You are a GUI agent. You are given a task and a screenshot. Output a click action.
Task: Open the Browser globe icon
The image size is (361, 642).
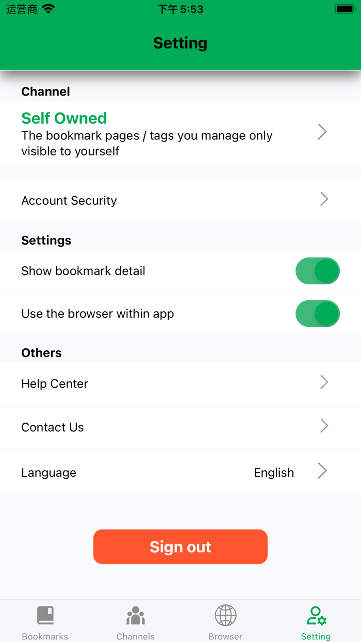(225, 615)
